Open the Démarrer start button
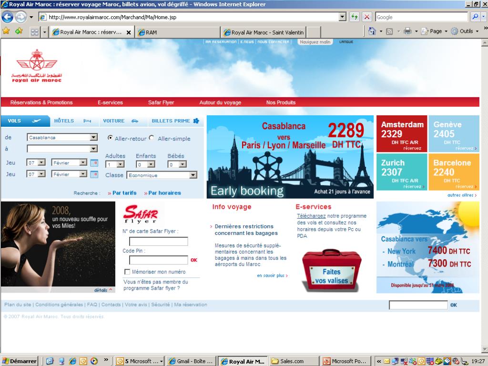Image resolution: width=488 pixels, height=366 pixels. click(19, 361)
